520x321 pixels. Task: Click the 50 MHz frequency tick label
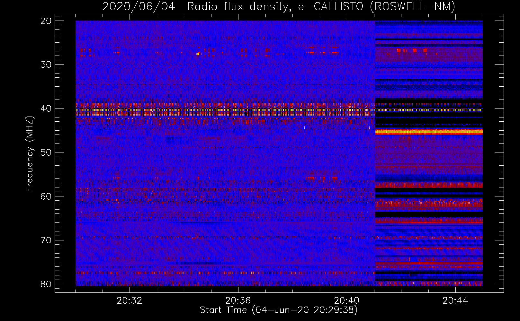(46, 152)
